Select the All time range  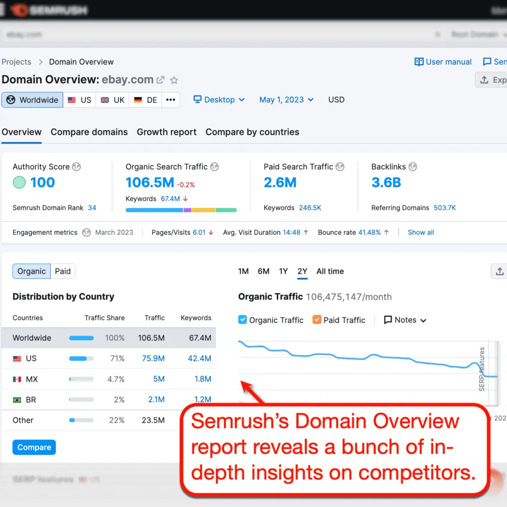tap(330, 271)
